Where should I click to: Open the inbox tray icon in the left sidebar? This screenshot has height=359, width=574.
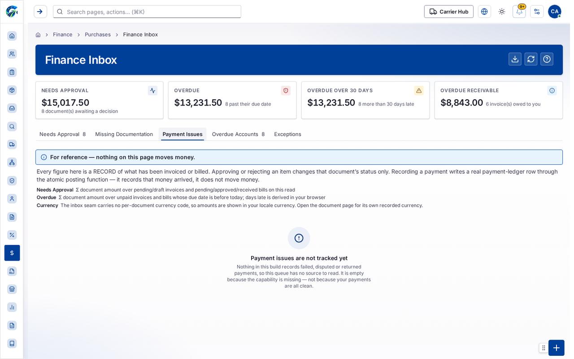click(x=12, y=108)
